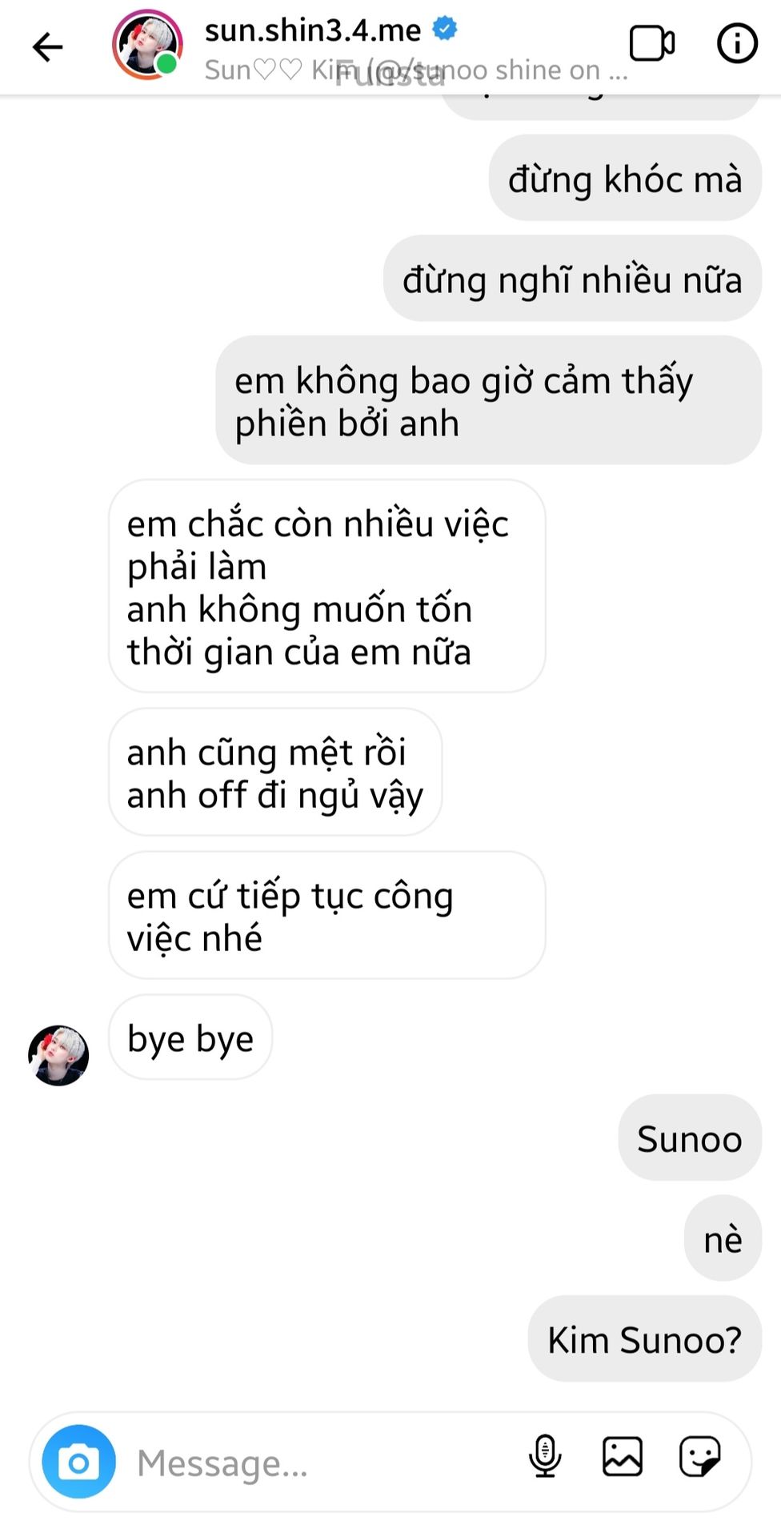Open the header profile picture story
Viewport: 781px width, 1537px height.
(147, 45)
